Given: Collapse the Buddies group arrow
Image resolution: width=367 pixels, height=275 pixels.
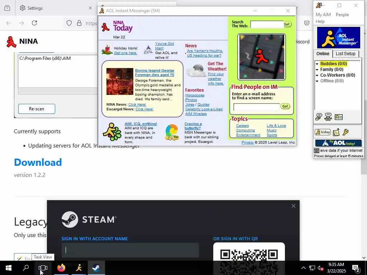Looking at the screenshot, I should pos(317,64).
